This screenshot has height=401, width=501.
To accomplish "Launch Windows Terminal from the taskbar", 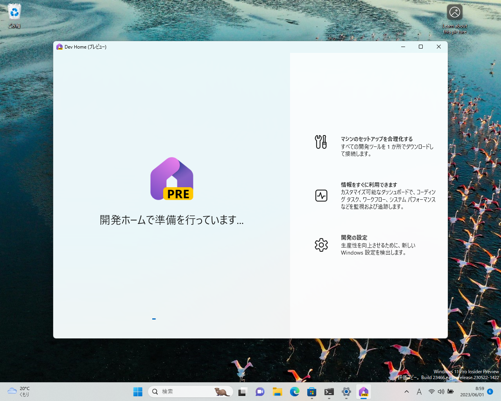I will pyautogui.click(x=329, y=392).
